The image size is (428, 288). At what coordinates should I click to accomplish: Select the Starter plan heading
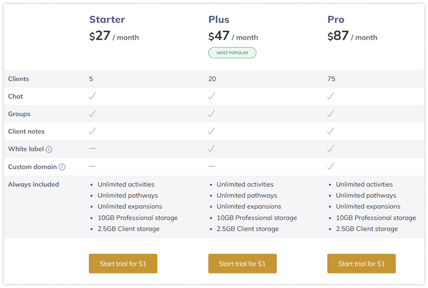coord(107,20)
